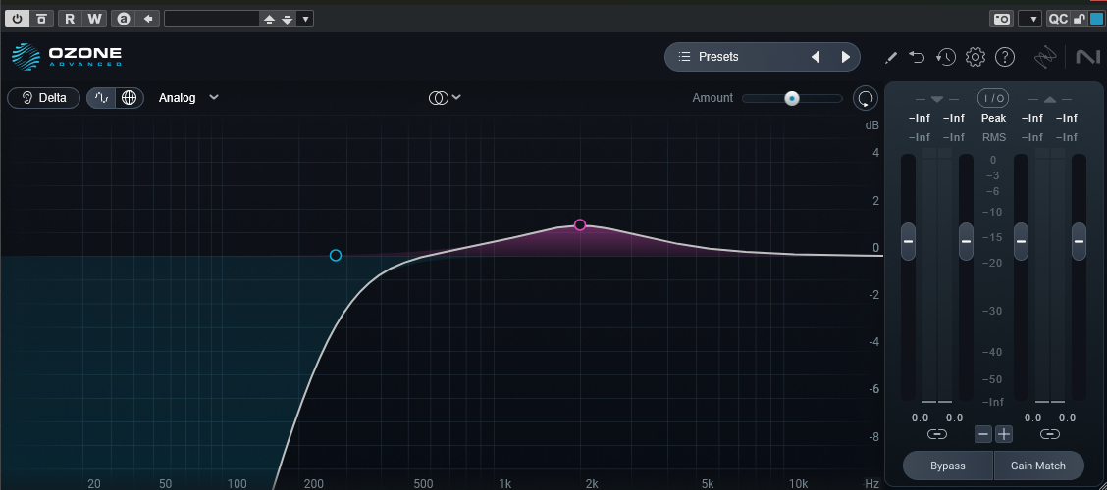Viewport: 1107px width, 490px height.
Task: Select the curve EQ view icon
Action: click(102, 98)
